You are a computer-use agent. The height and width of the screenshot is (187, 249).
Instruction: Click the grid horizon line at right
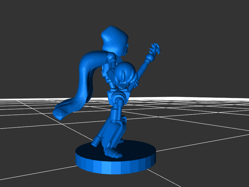point(218,98)
